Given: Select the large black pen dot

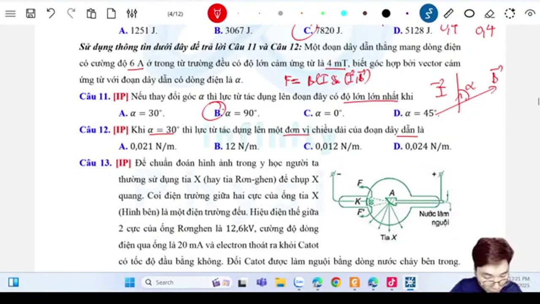Looking at the screenshot, I should click(x=386, y=14).
